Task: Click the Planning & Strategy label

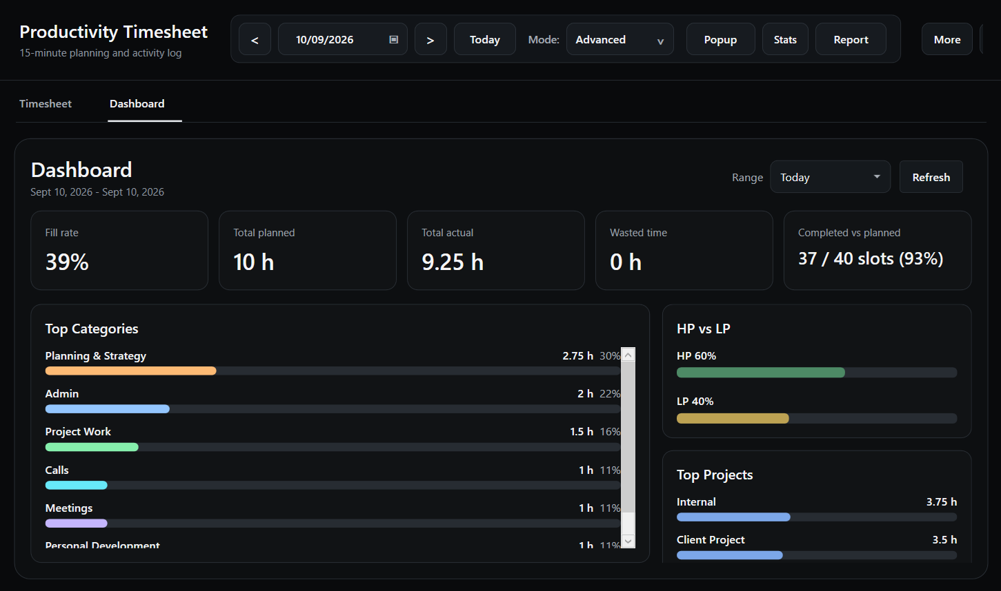Action: point(96,355)
